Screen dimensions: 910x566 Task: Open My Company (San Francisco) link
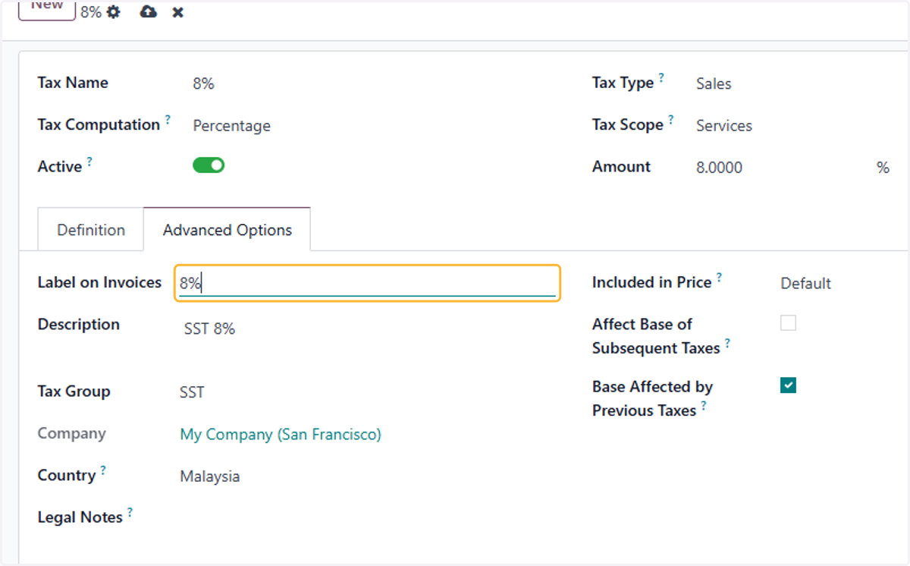pyautogui.click(x=281, y=435)
